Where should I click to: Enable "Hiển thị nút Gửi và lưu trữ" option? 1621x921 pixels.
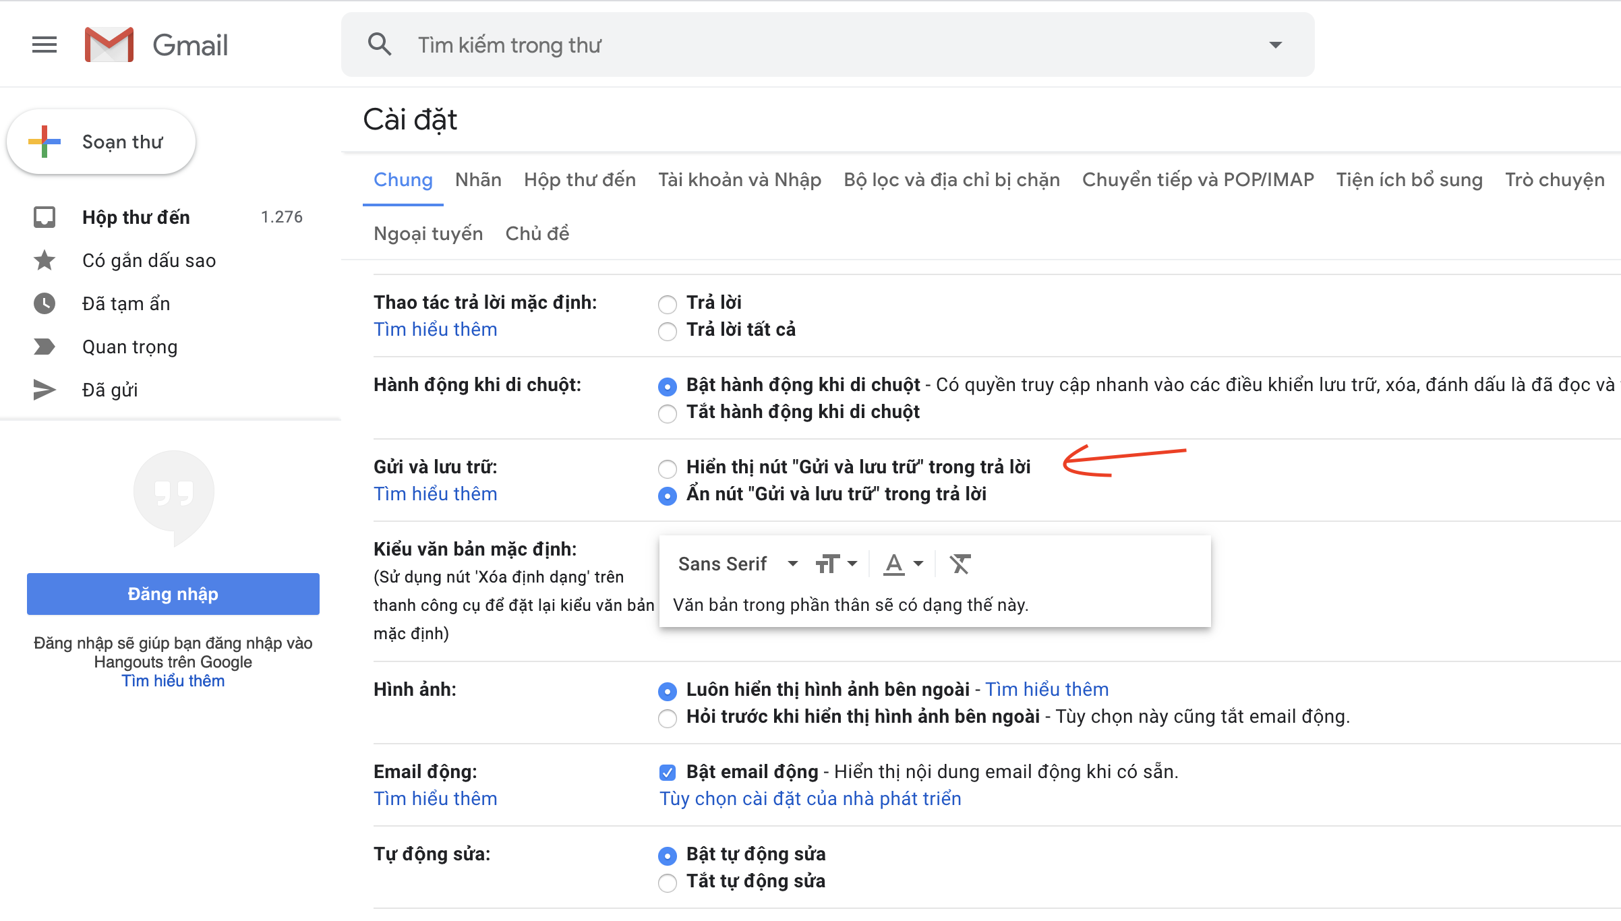(668, 468)
